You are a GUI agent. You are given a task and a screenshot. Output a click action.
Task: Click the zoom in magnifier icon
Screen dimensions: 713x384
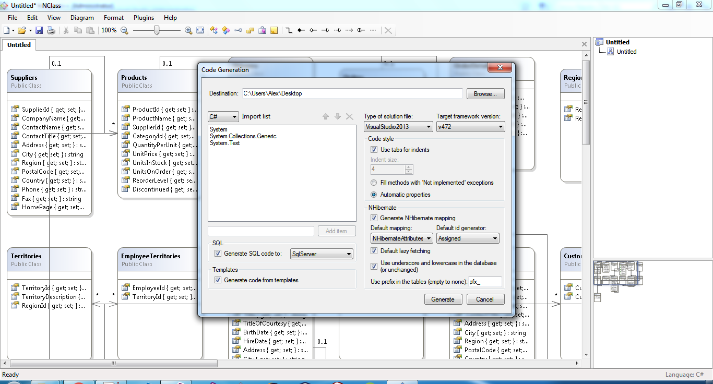[x=188, y=30]
